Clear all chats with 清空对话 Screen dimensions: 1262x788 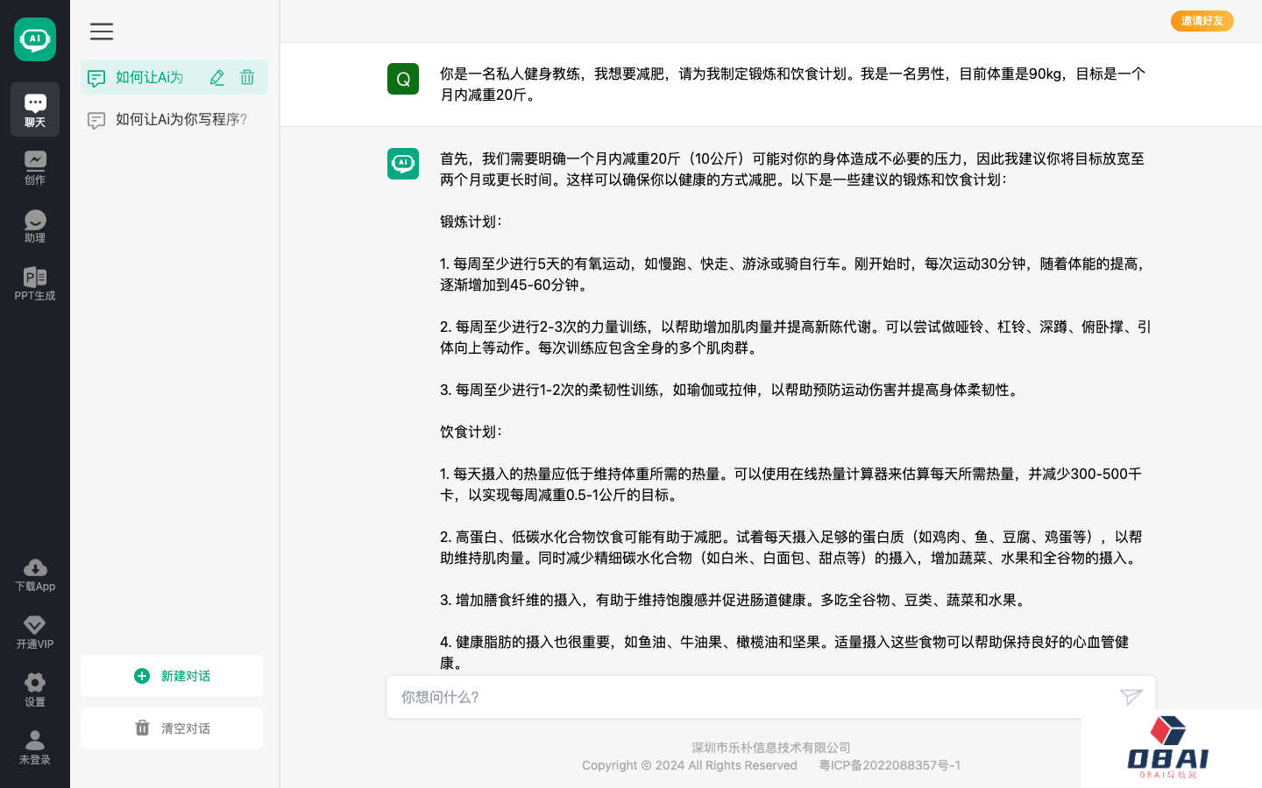click(x=172, y=728)
